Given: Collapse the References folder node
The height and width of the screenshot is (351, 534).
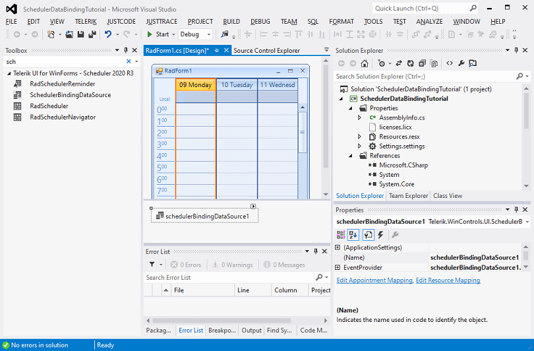Looking at the screenshot, I should coord(351,156).
